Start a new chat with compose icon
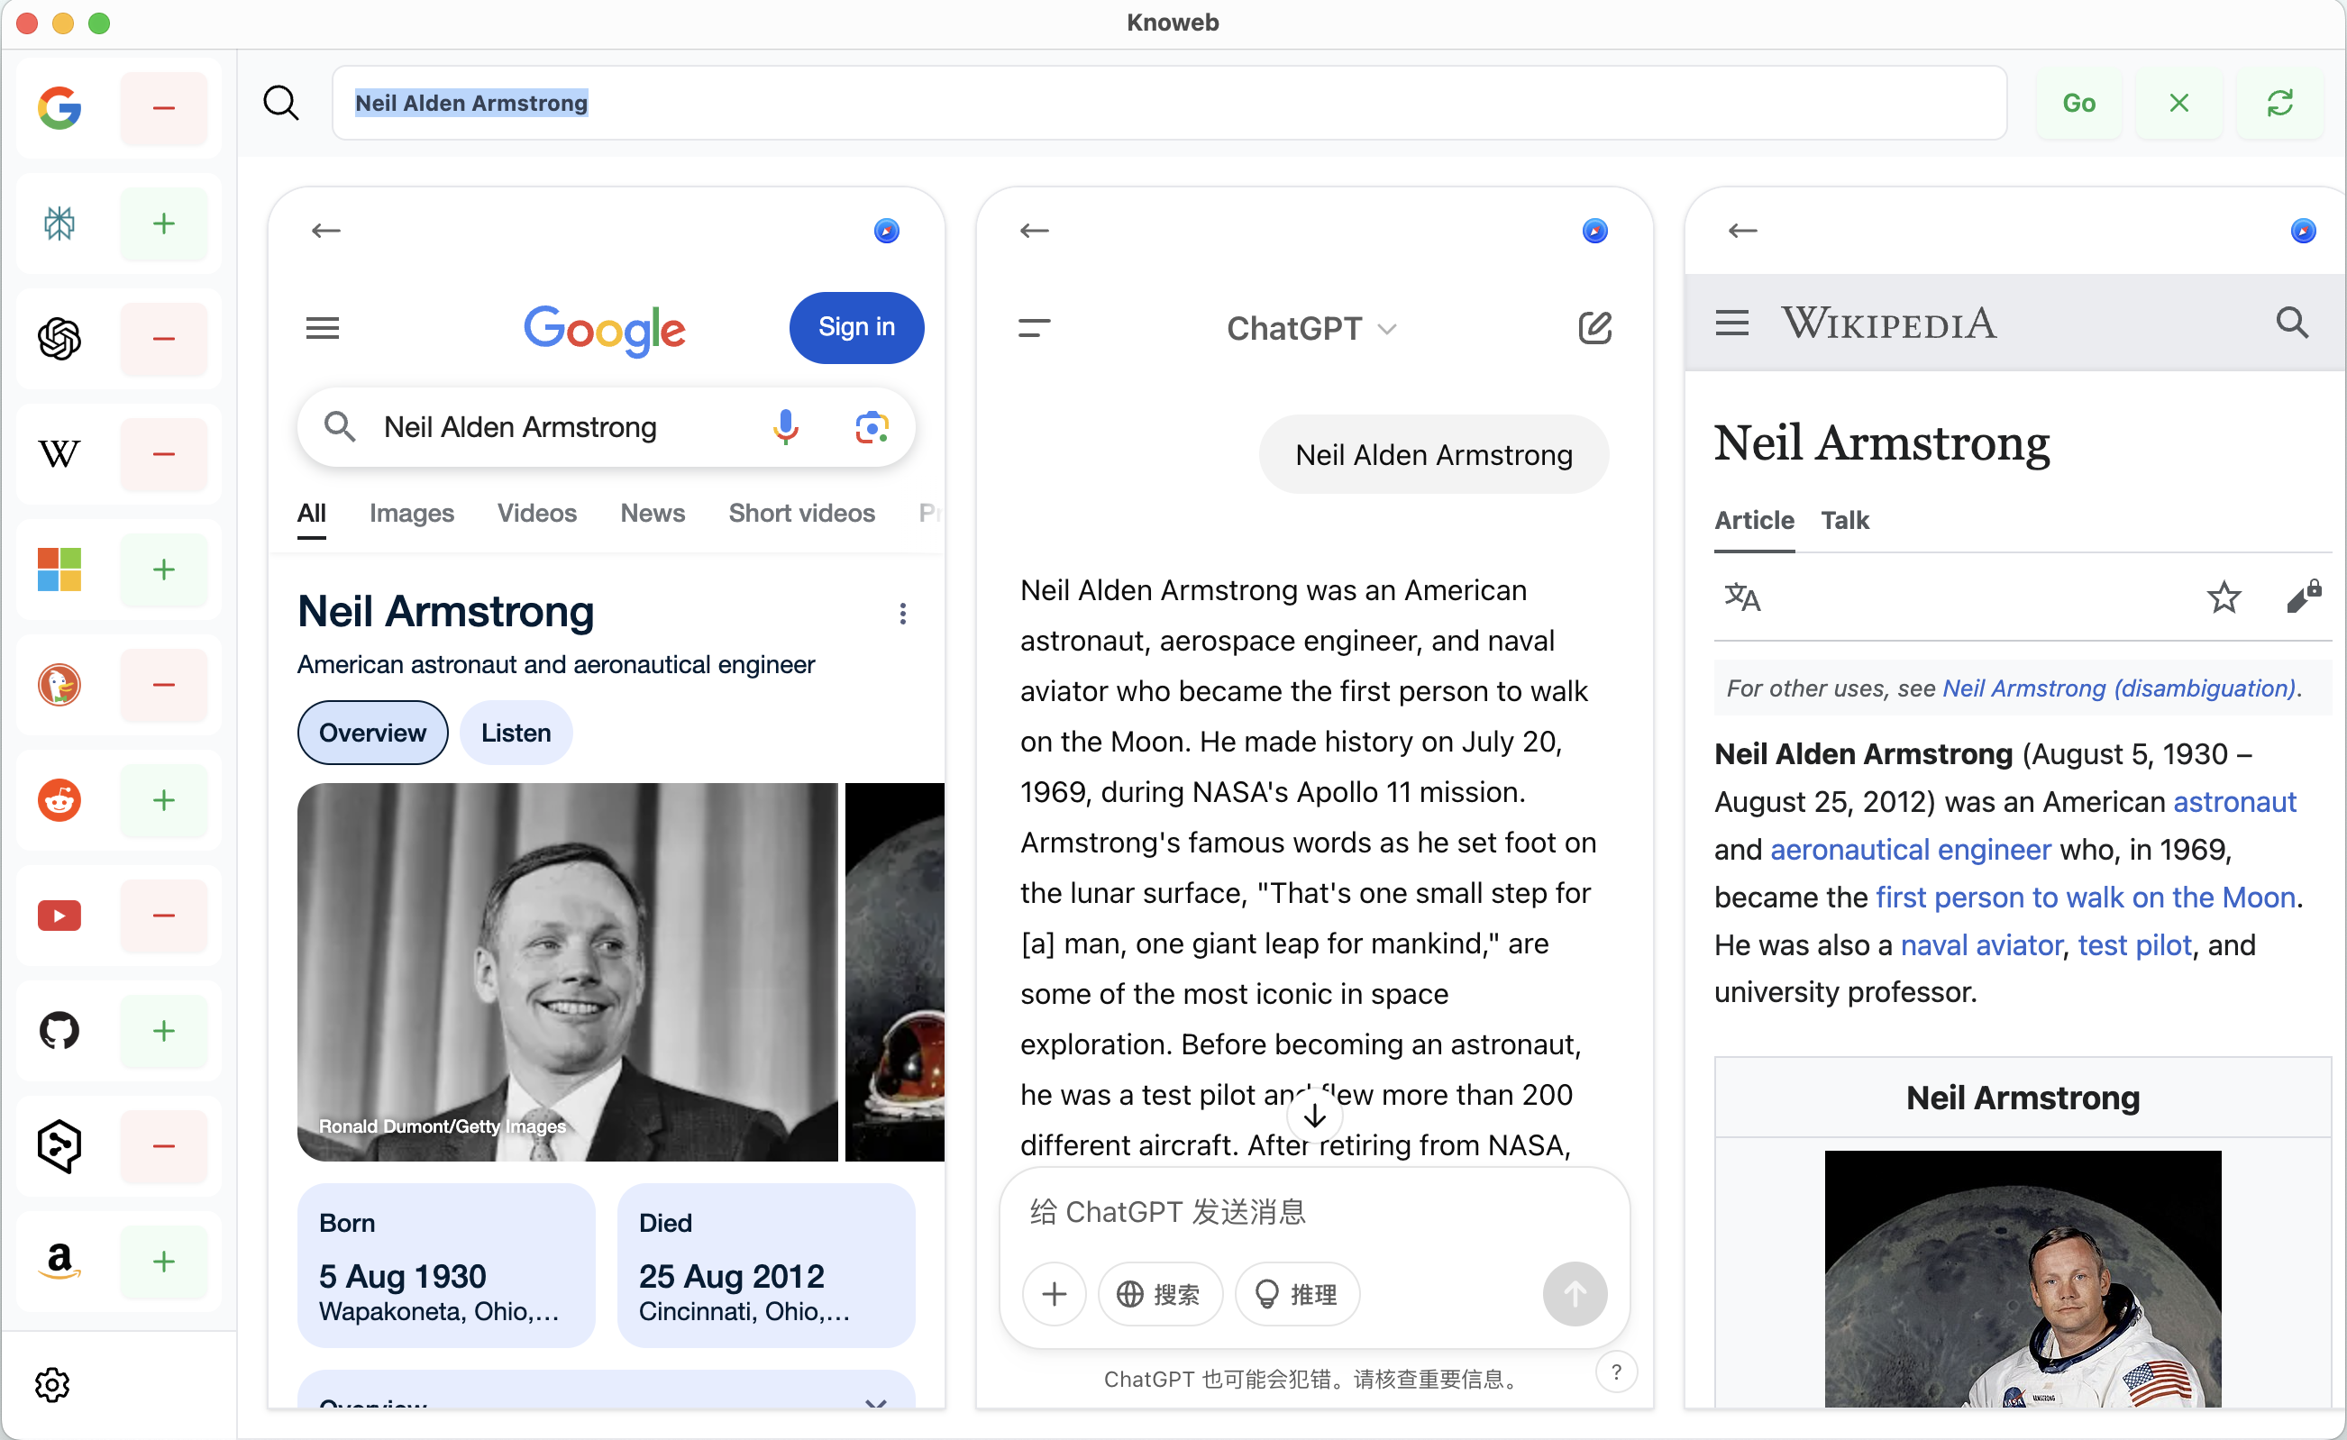The height and width of the screenshot is (1440, 2347). 1594,329
